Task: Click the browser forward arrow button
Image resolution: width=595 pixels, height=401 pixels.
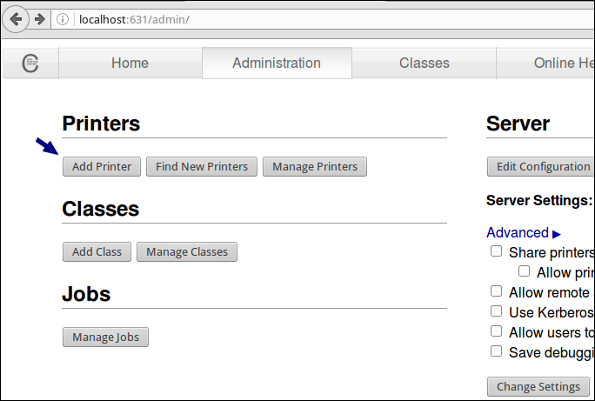Action: tap(39, 19)
